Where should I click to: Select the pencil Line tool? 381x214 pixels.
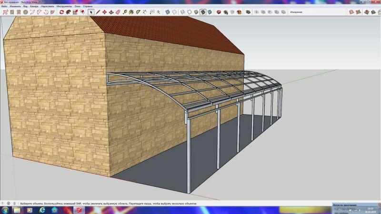click(x=98, y=12)
